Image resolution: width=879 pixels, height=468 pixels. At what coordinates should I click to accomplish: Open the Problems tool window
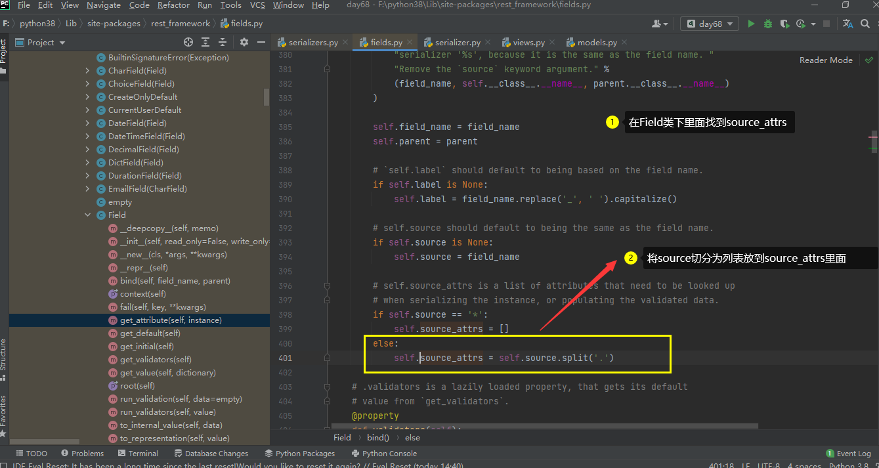click(x=82, y=454)
